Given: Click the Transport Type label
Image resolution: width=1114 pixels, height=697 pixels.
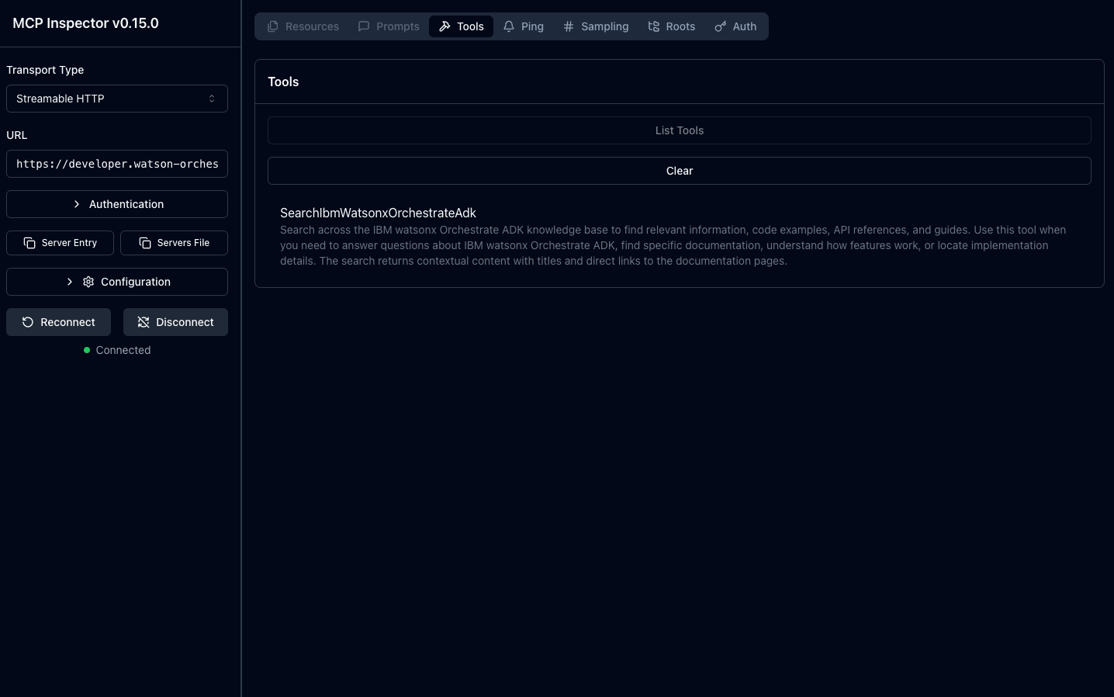Looking at the screenshot, I should click(45, 70).
